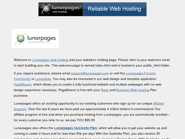Click the lunarpages web hosting banner logo
Viewport: 185px width, 139px height.
click(x=61, y=9)
